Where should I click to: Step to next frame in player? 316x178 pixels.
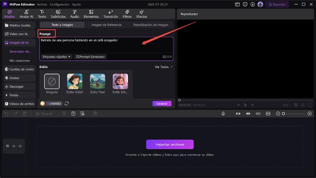pos(252,105)
